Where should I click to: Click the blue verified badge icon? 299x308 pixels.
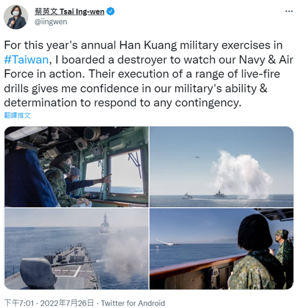click(111, 11)
